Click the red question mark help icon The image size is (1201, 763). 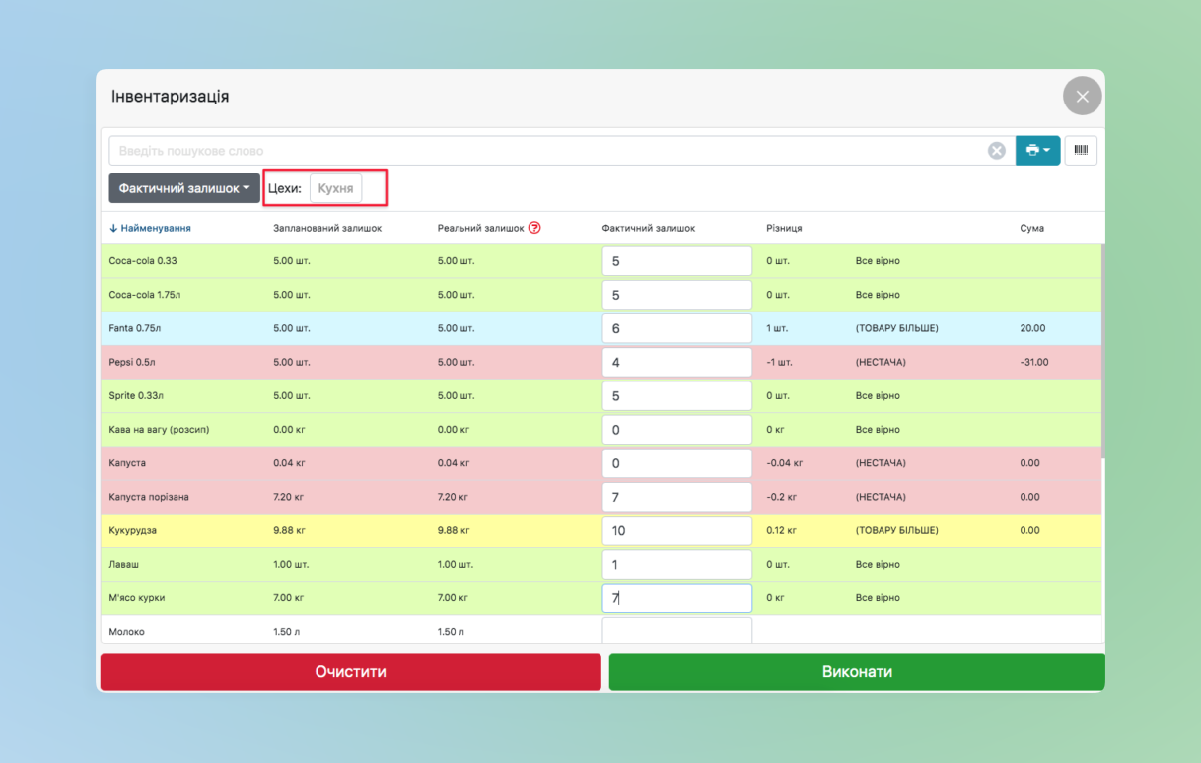coord(534,228)
